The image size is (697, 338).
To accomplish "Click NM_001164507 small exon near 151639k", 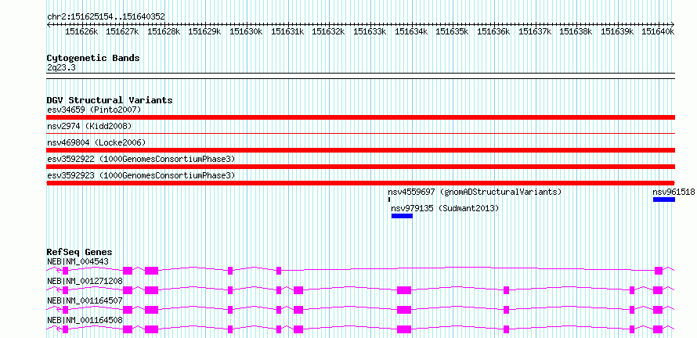I will [x=632, y=310].
